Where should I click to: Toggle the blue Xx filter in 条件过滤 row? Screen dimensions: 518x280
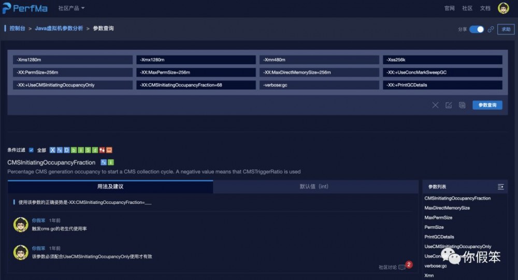click(x=60, y=150)
